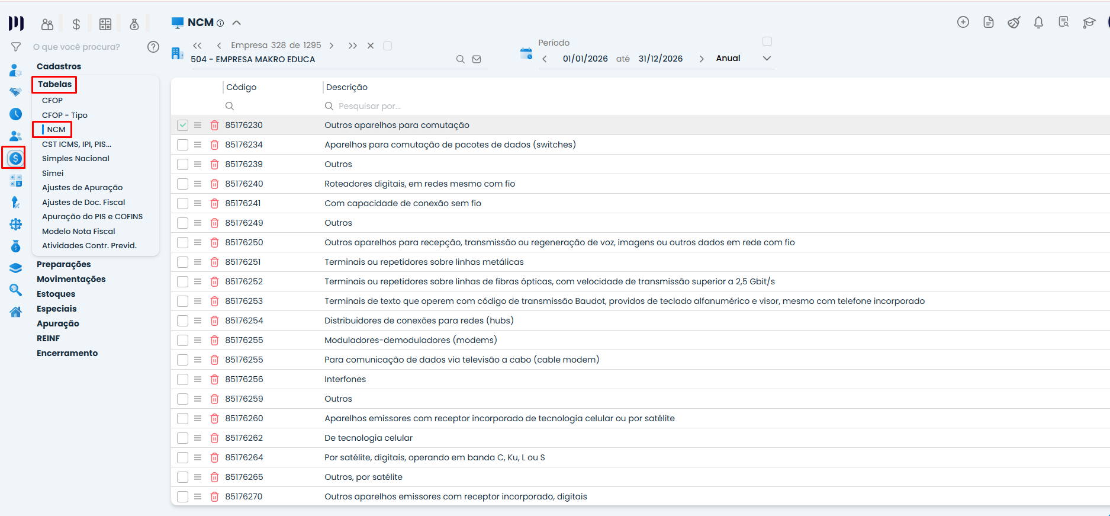Open notifications bell
1110x516 pixels.
[x=1038, y=23]
